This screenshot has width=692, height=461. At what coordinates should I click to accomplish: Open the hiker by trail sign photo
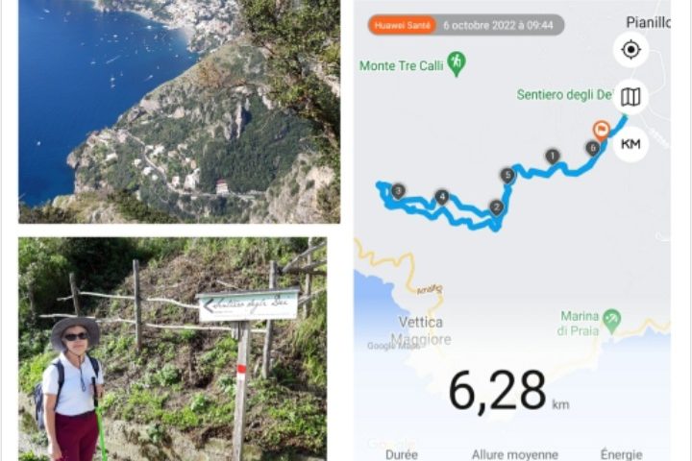173,349
